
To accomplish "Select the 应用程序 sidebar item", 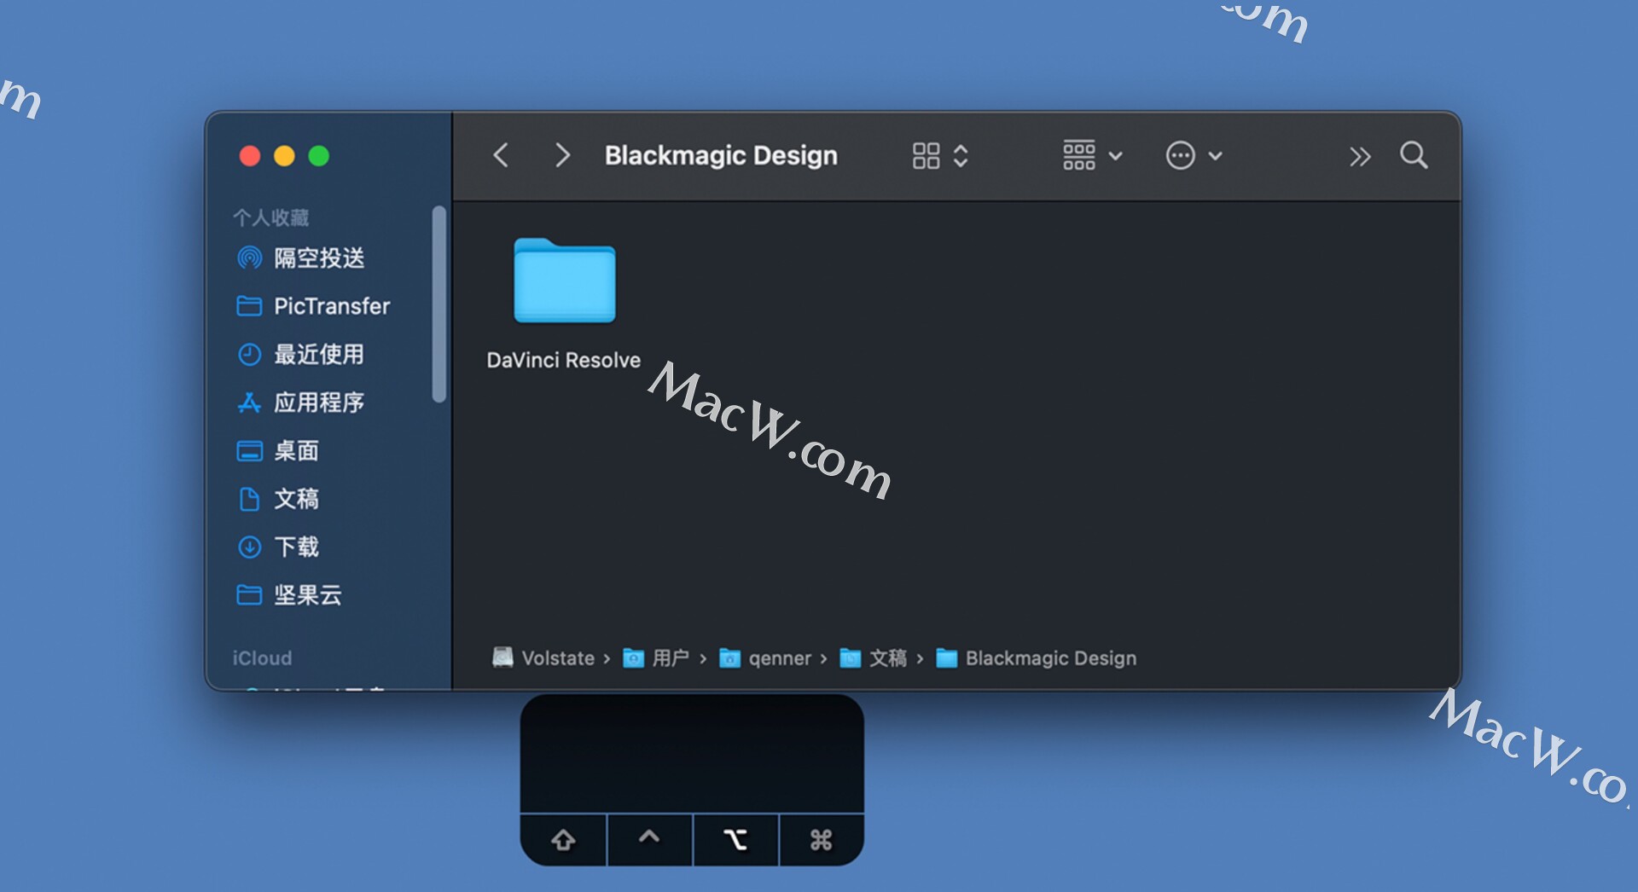I will tap(321, 403).
